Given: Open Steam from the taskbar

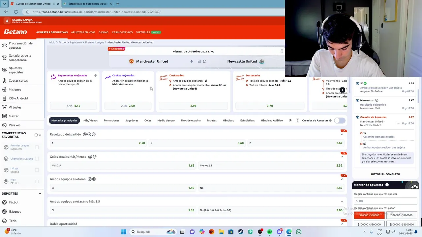Looking at the screenshot, I should (x=241, y=232).
